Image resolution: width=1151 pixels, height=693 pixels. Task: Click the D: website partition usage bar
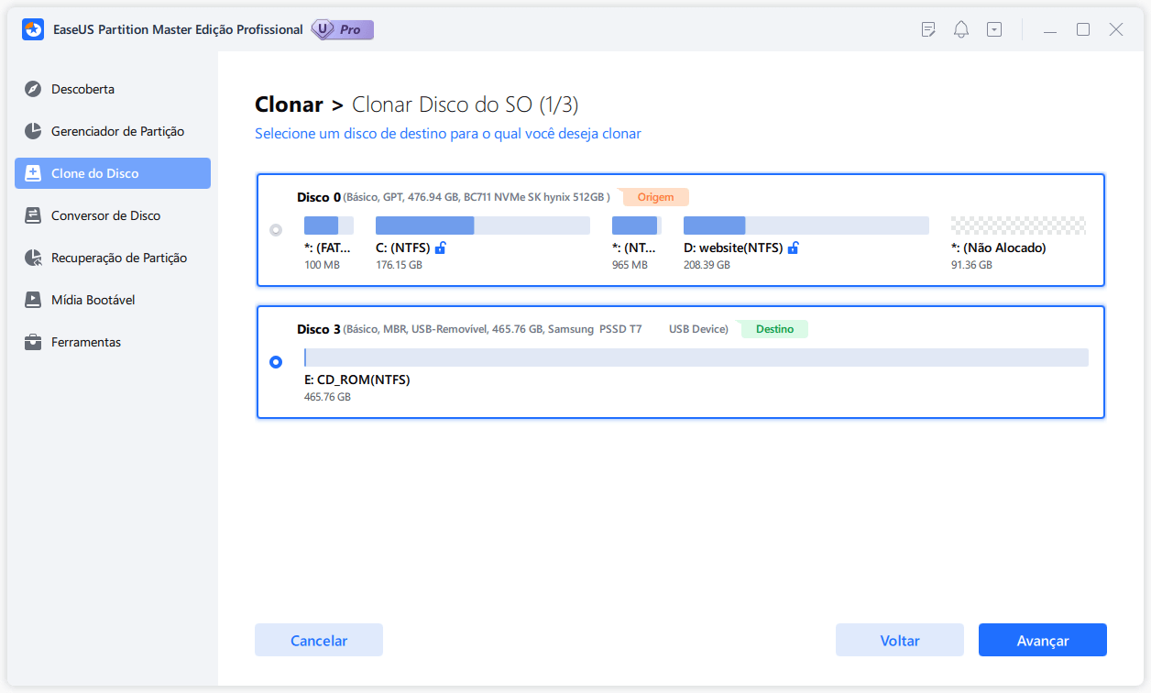tap(806, 225)
